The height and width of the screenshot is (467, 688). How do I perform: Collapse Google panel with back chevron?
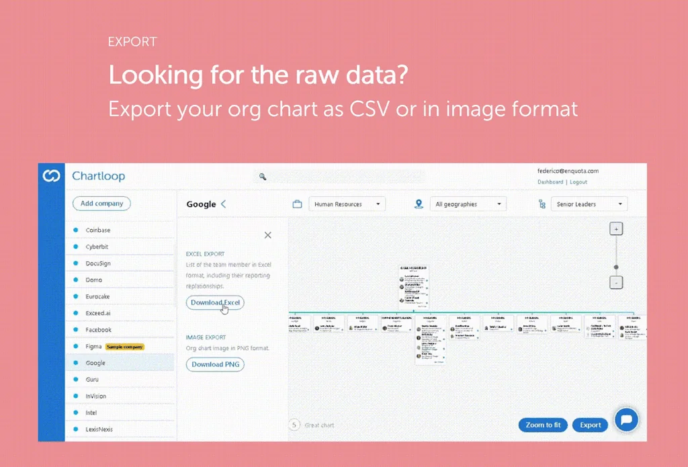(x=223, y=204)
